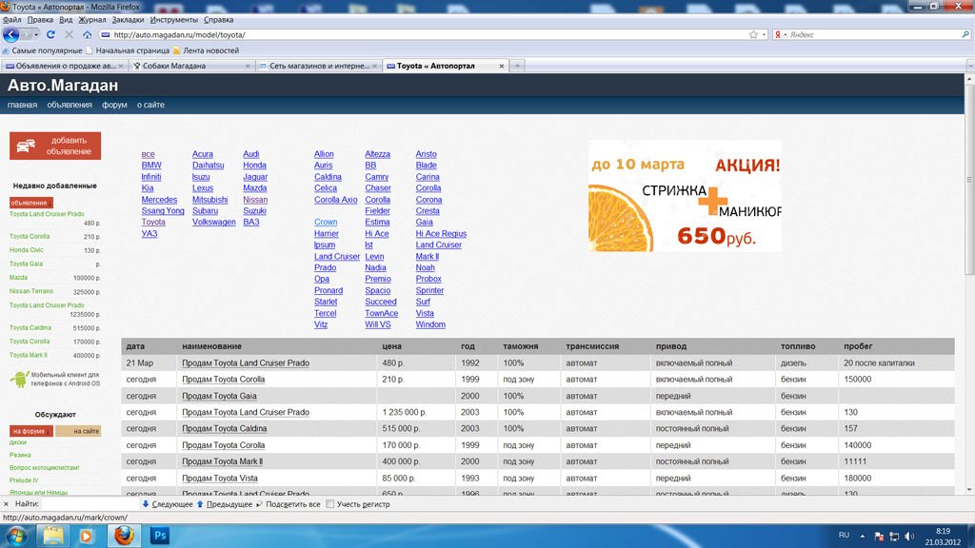Open the 'Закладки' menu
This screenshot has height=548, width=975.
coord(128,19)
